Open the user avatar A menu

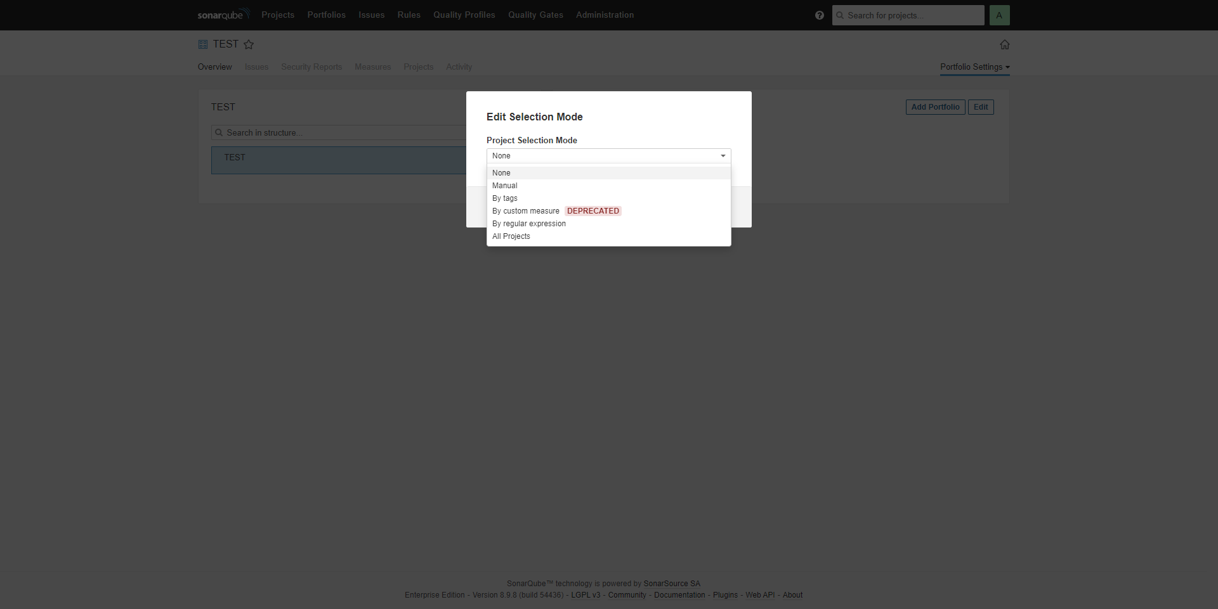tap(999, 15)
